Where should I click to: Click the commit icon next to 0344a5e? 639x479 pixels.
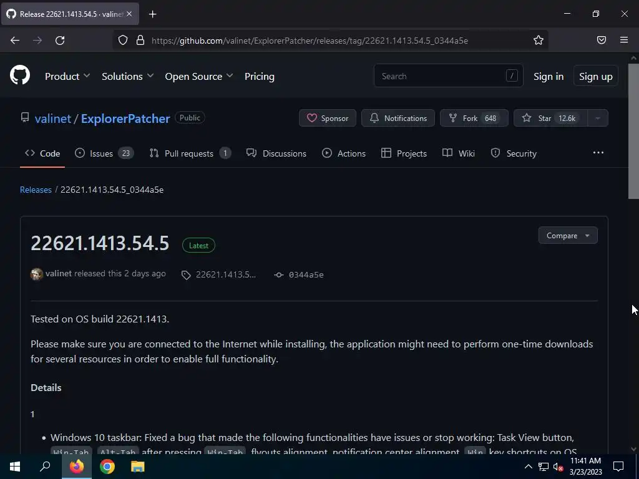(x=279, y=275)
